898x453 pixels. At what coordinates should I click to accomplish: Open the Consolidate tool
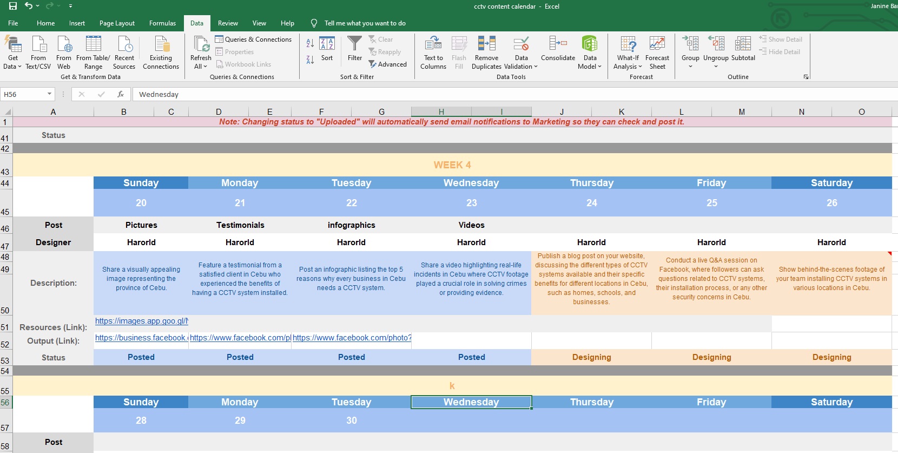click(x=558, y=49)
